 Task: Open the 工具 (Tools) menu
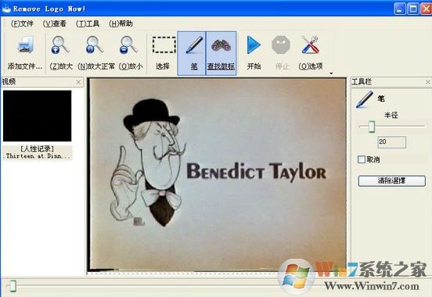pyautogui.click(x=88, y=23)
